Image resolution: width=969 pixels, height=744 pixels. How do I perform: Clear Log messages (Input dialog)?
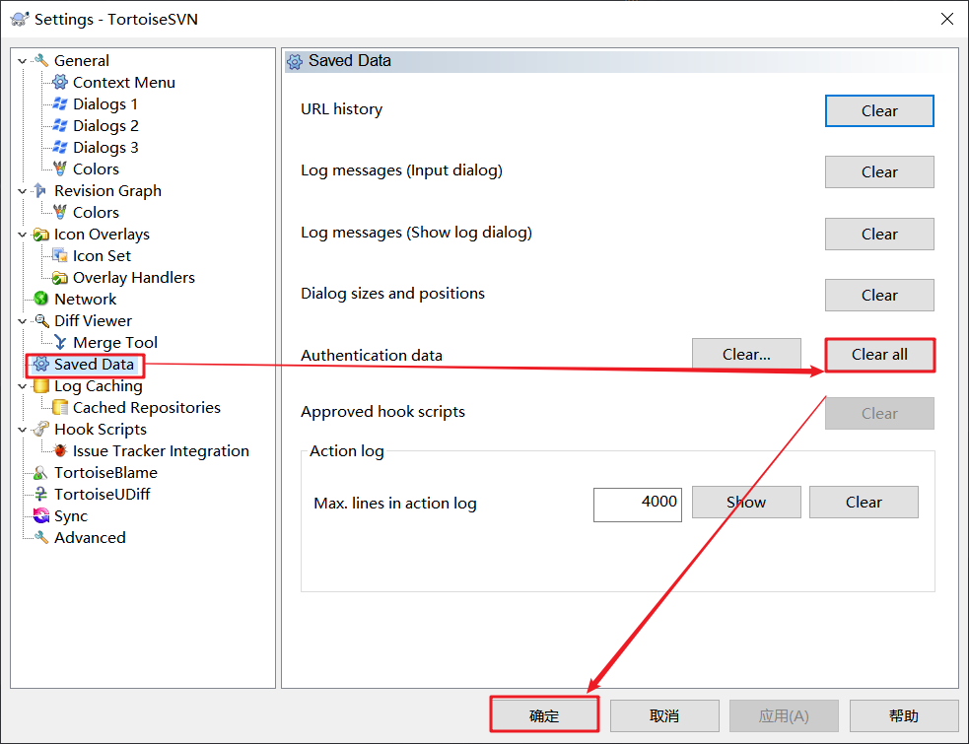pos(879,171)
